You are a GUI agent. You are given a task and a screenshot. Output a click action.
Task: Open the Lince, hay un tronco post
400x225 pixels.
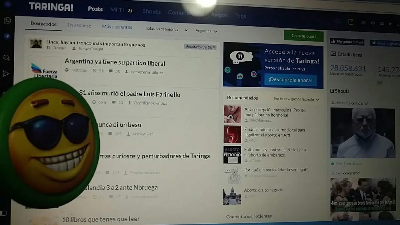tap(96, 43)
